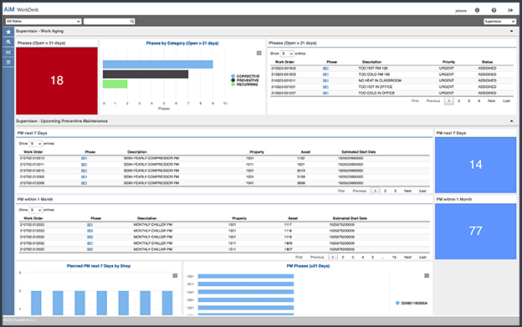Click the blue 14 PM next 7 Days tile
522x327 pixels.
point(475,165)
